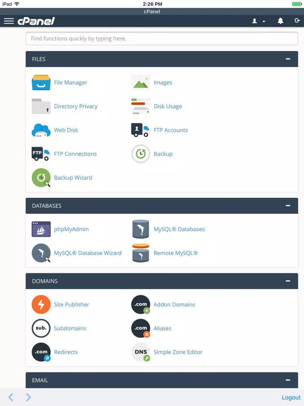304x406 pixels.
Task: Open the Subdomains link
Action: point(70,328)
